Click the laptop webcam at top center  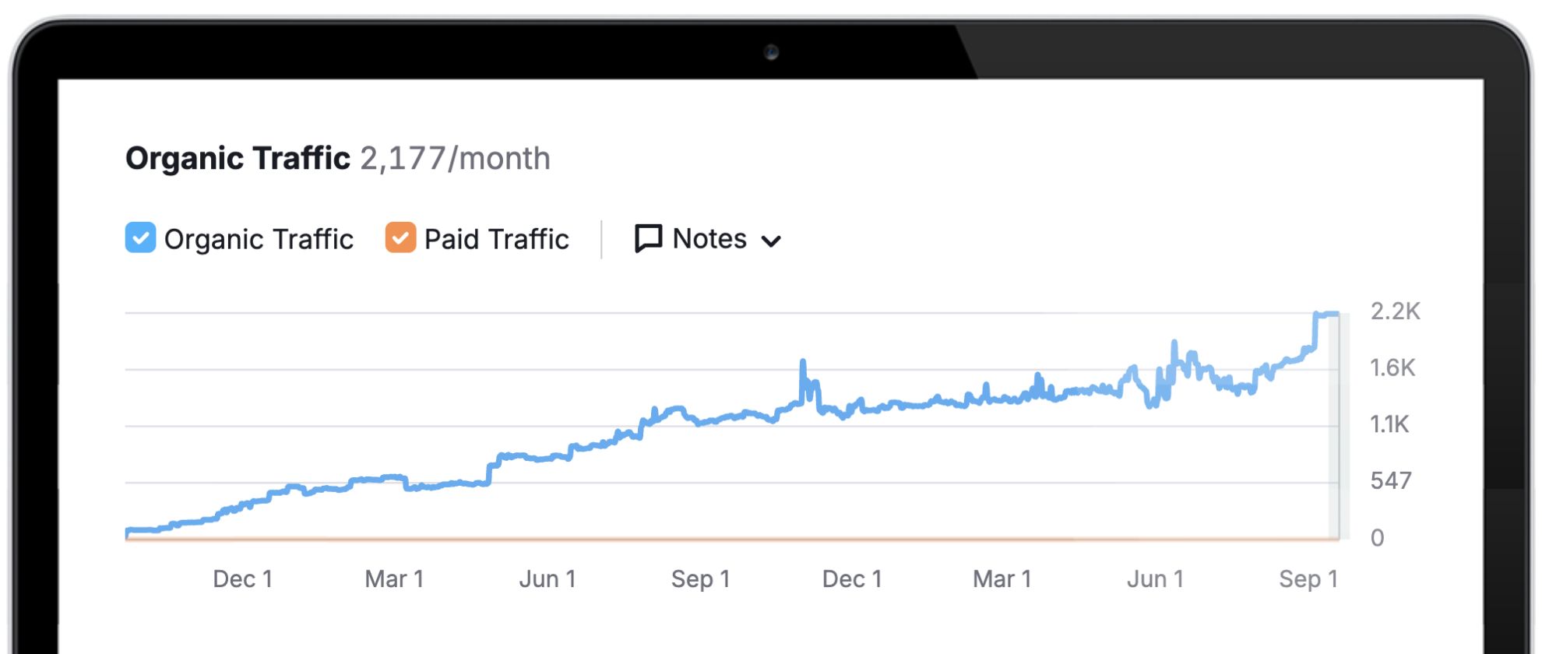point(772,51)
